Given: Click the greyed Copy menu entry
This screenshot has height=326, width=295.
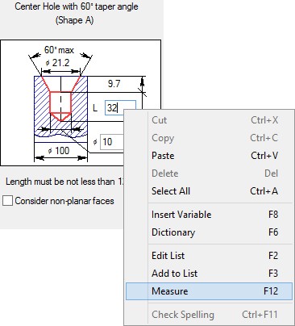Looking at the screenshot, I should pyautogui.click(x=209, y=138).
